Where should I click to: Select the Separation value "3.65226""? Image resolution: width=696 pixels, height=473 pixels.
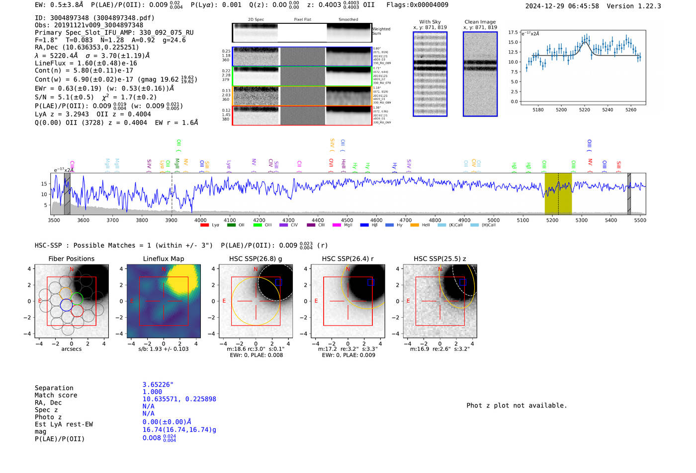[158, 385]
